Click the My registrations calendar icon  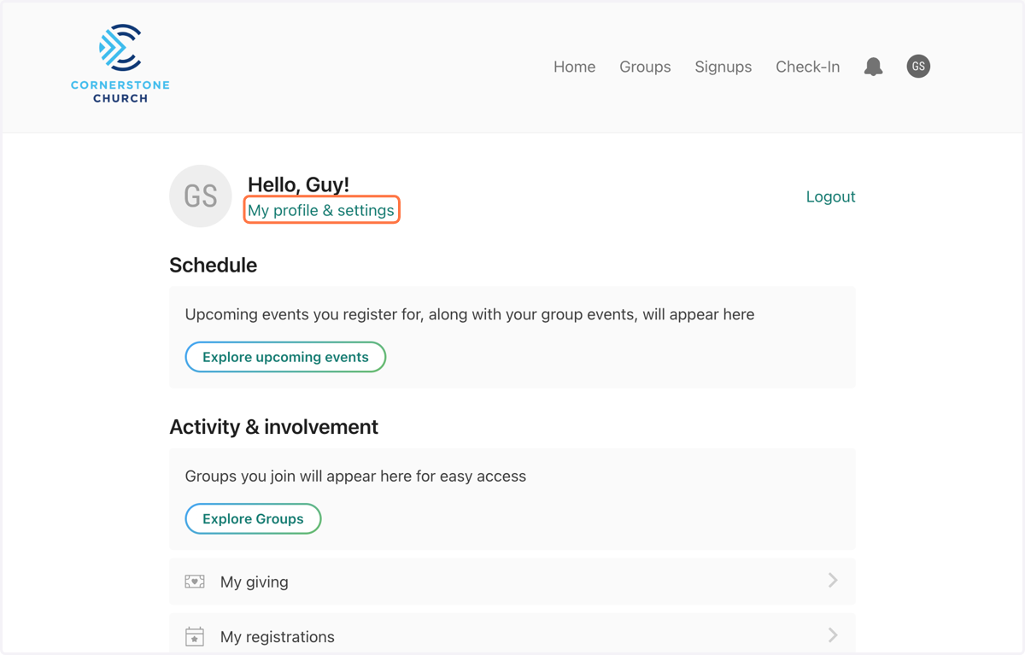pyautogui.click(x=195, y=636)
